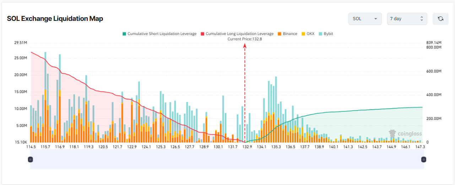Click the SOL Exchange Liquidation Map title
Screen dimensions: 455x185
(x=55, y=19)
